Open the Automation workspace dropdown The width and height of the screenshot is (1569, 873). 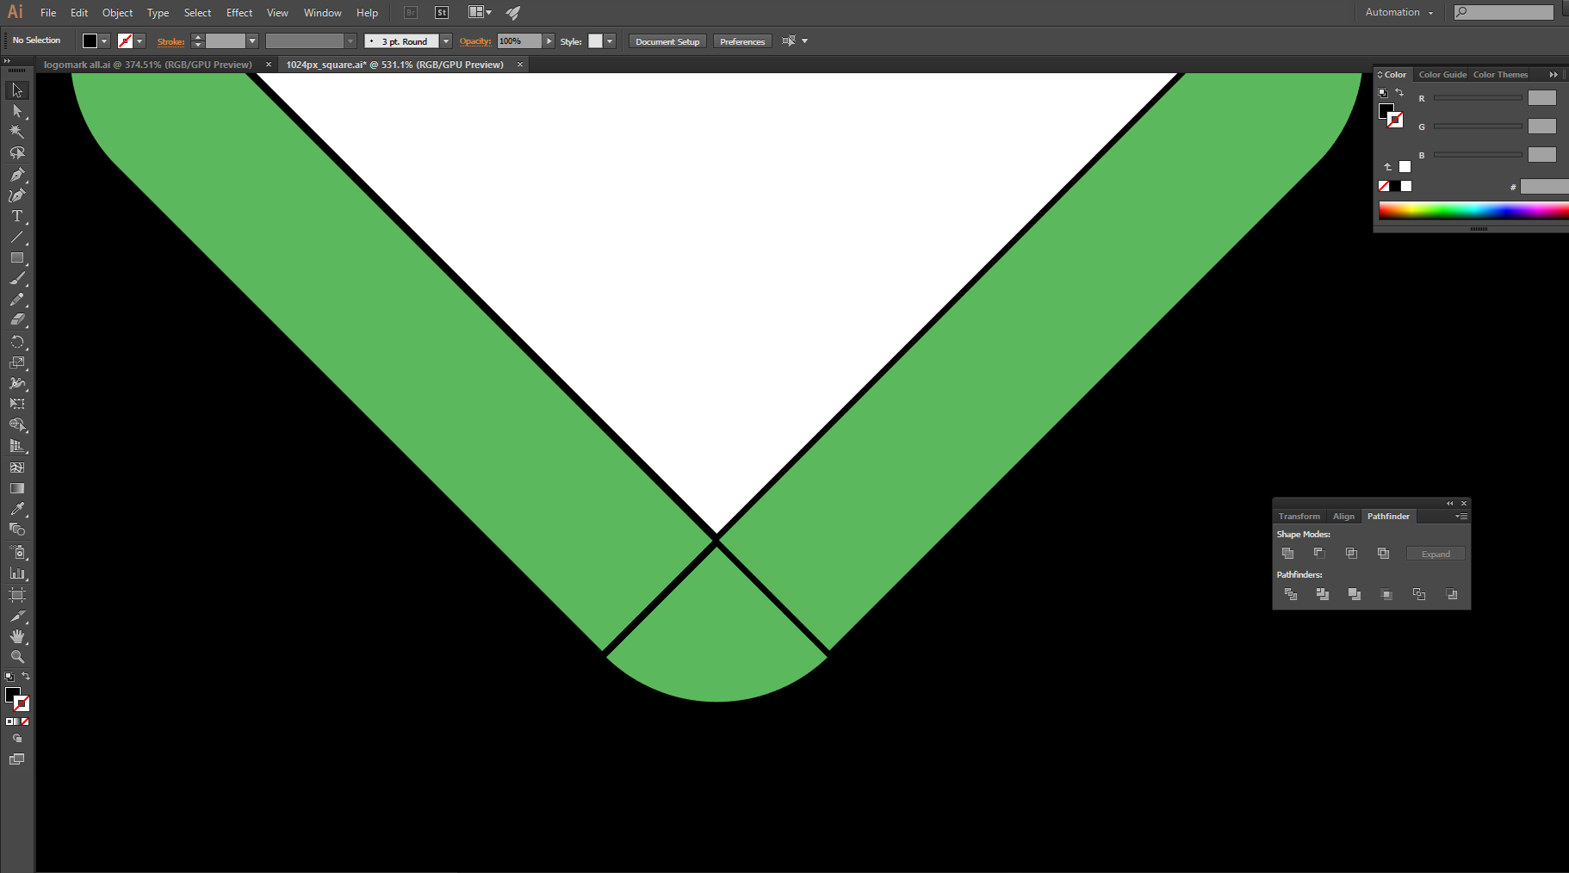pos(1399,12)
